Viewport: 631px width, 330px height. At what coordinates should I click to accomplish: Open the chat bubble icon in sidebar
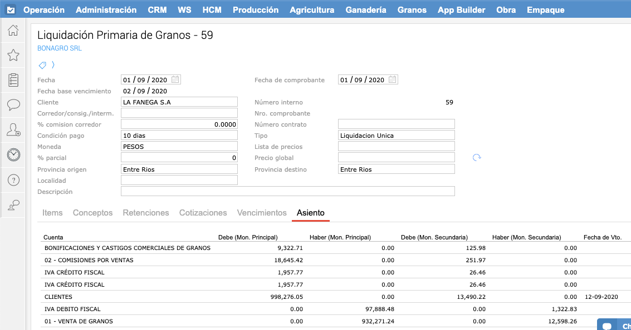(x=13, y=104)
